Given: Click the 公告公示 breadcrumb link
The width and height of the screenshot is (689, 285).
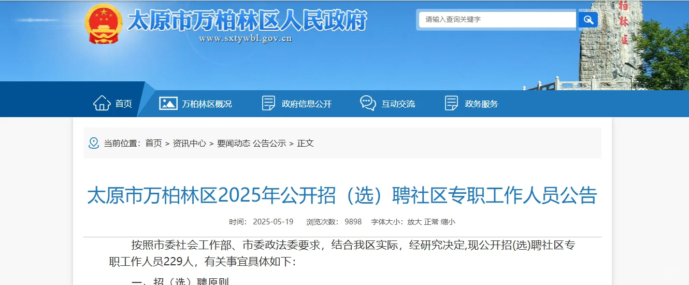Looking at the screenshot, I should coord(269,143).
